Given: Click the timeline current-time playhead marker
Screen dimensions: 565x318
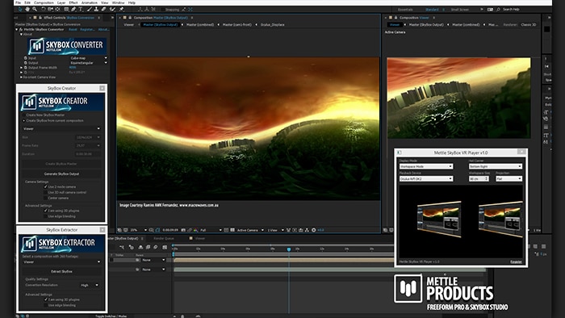Looking at the screenshot, I should tap(289, 249).
